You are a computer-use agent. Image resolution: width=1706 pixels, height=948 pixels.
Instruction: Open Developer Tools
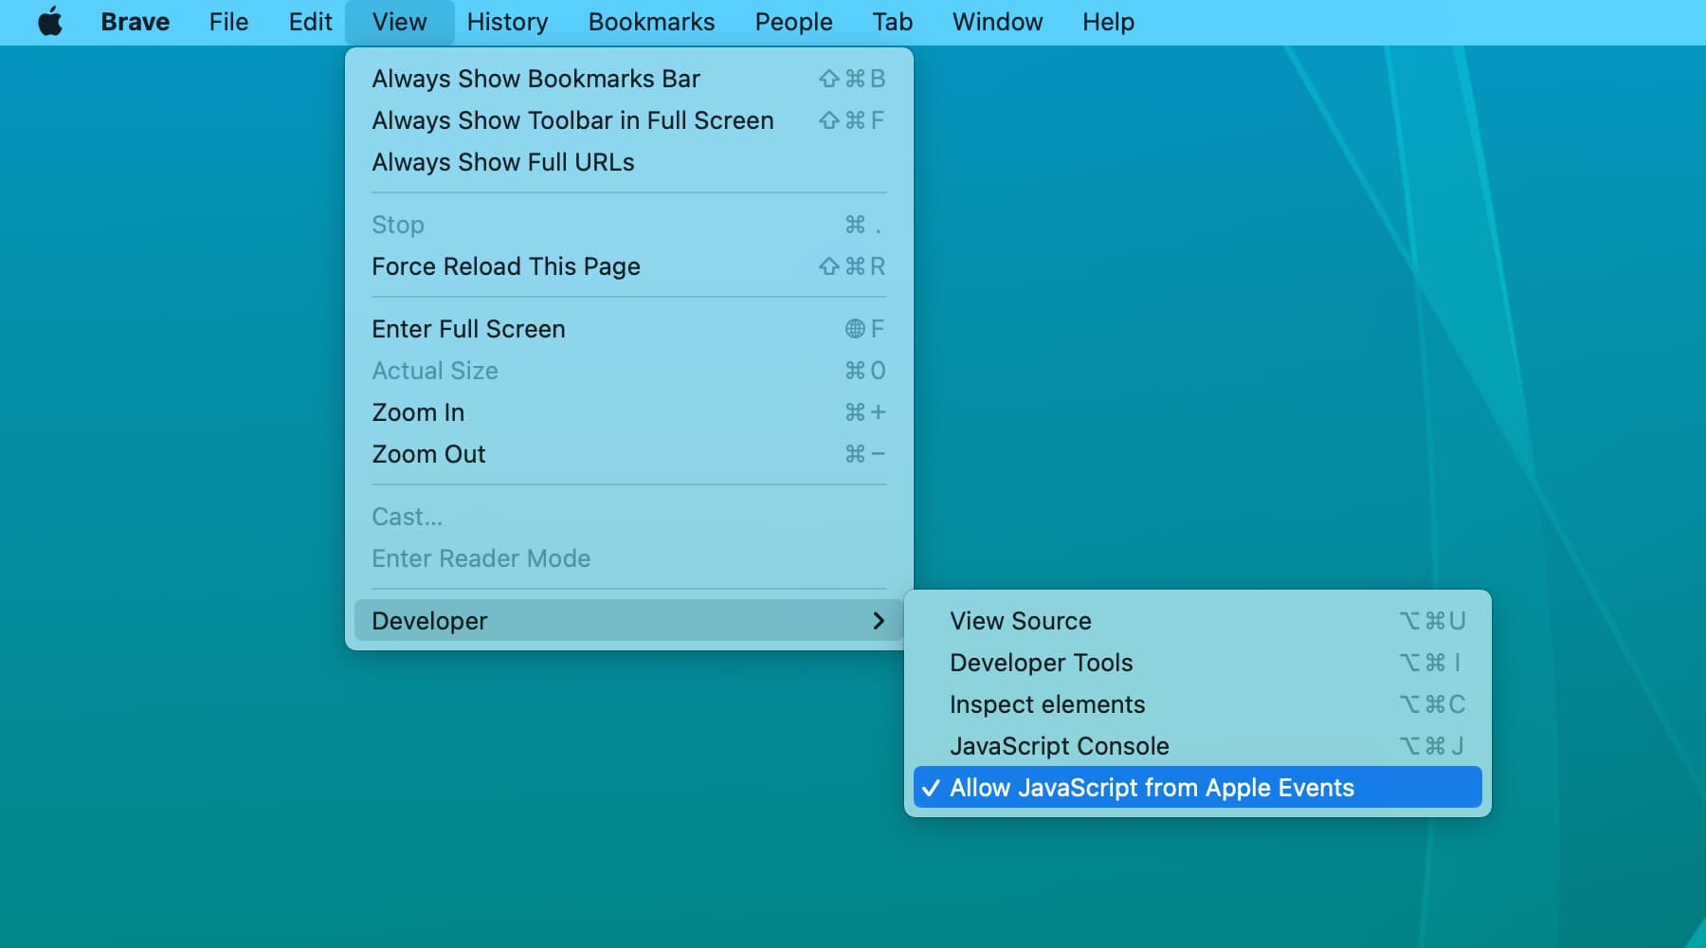point(1041,663)
